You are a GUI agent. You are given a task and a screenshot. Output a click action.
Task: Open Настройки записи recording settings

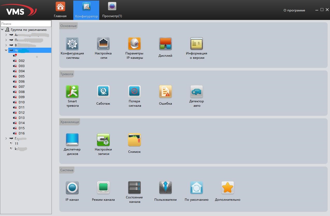[x=103, y=140]
